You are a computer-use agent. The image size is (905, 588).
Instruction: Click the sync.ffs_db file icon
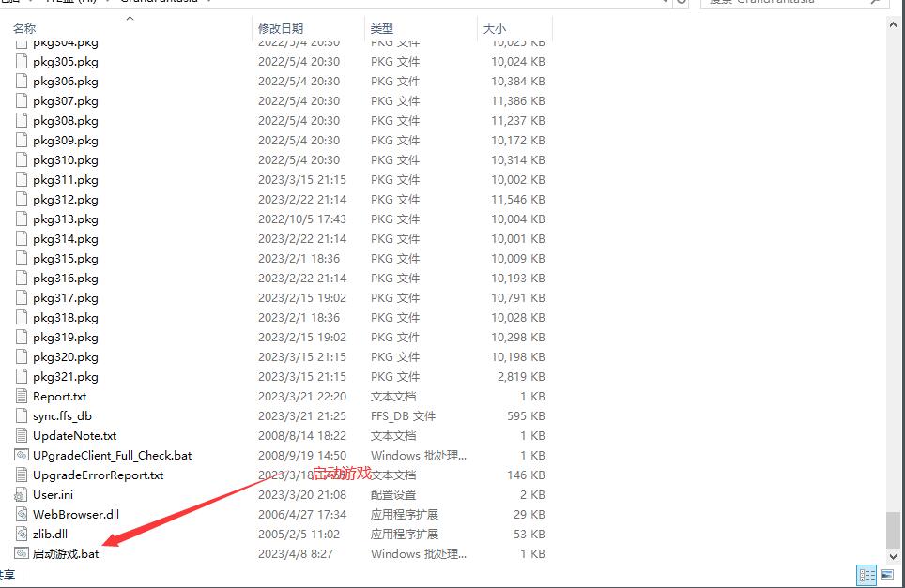coord(23,415)
